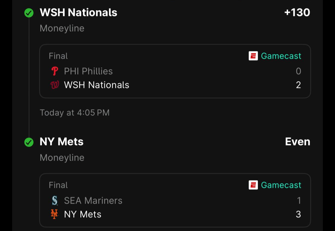The width and height of the screenshot is (335, 231).
Task: Click the Phillies team logo
Action: click(55, 71)
